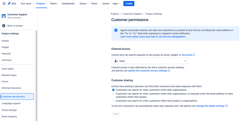Click Customer Support in the breadcrumb
The image size is (251, 121).
[132, 14]
